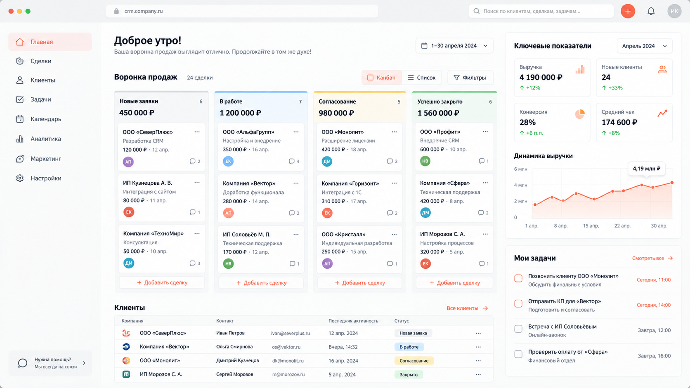Click the Согласование status badge of ООО «Монолит»
Screen dimensions: 690x388
tap(414, 361)
